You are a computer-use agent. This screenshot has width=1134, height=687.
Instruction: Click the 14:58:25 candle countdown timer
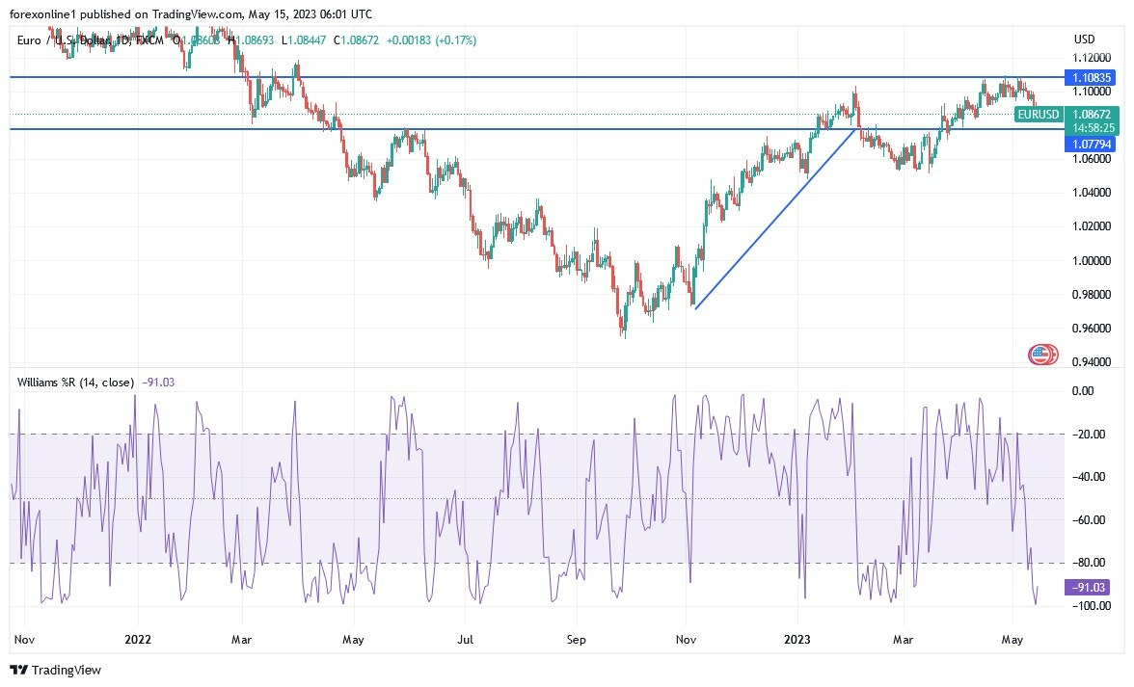click(x=1093, y=126)
